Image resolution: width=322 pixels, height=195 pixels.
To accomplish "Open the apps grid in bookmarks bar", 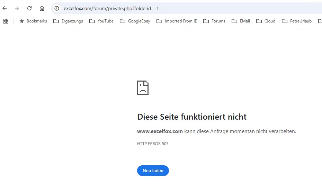I will tap(6, 21).
